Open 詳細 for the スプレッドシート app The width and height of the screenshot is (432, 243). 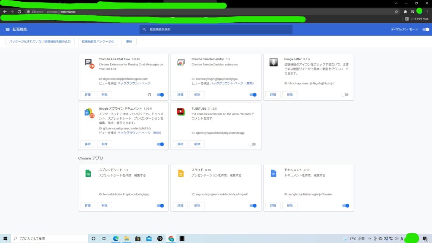(88, 205)
